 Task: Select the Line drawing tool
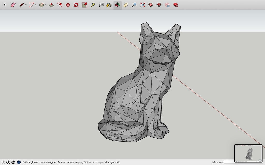(21, 5)
